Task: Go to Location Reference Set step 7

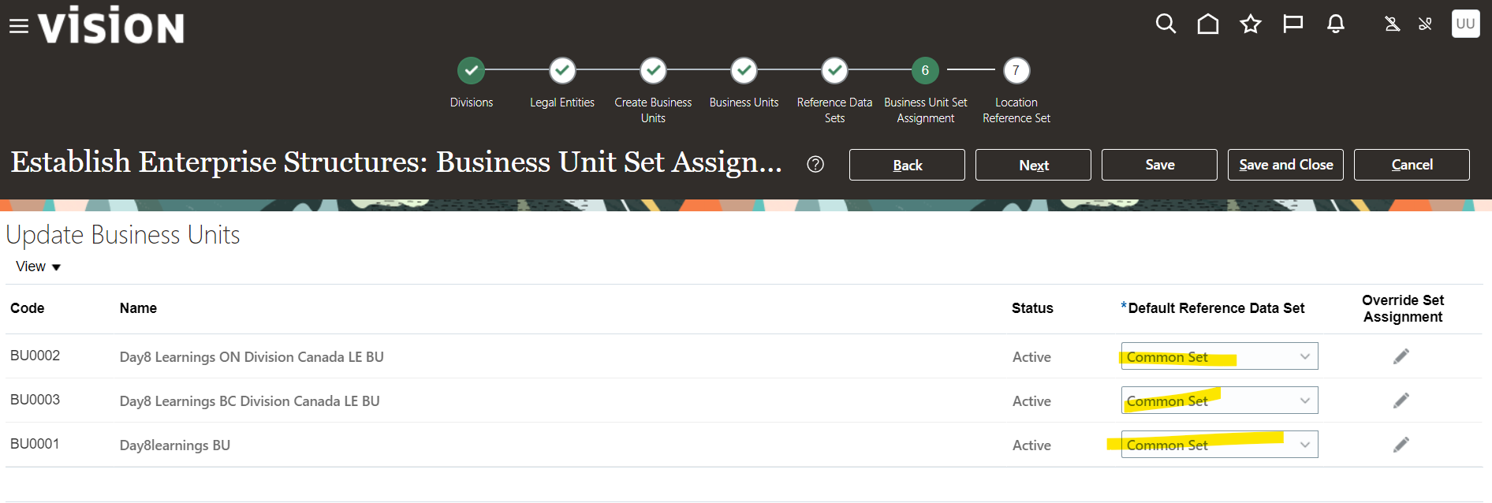Action: pyautogui.click(x=1016, y=71)
